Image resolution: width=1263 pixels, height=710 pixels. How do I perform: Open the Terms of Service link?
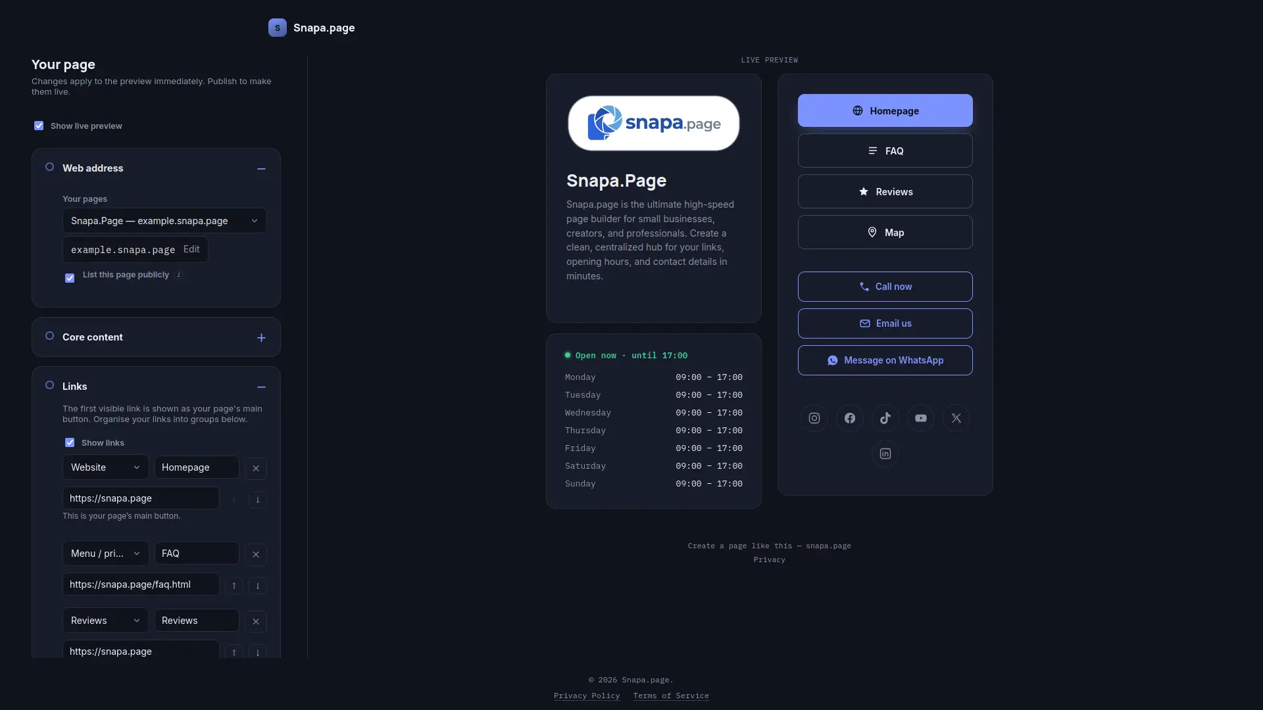(x=671, y=696)
